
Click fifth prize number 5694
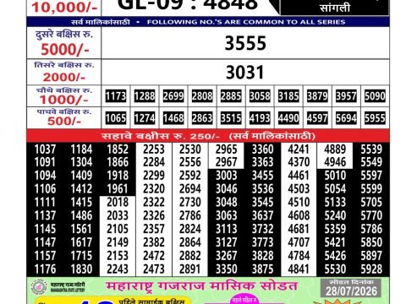point(346,118)
